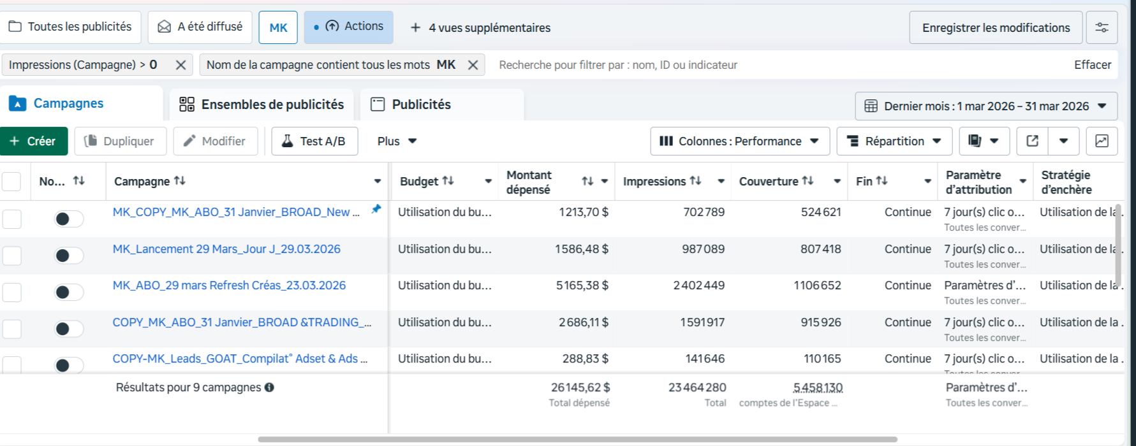This screenshot has width=1136, height=446.
Task: Remove the campaign name MK filter
Action: (473, 65)
